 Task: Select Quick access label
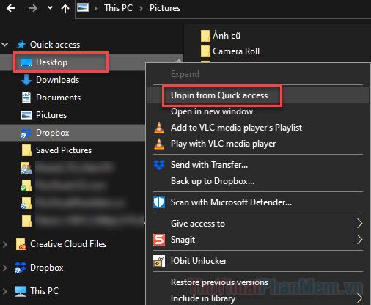click(55, 45)
